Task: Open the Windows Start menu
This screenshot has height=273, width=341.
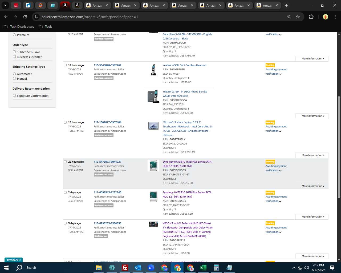Action: coord(6,268)
